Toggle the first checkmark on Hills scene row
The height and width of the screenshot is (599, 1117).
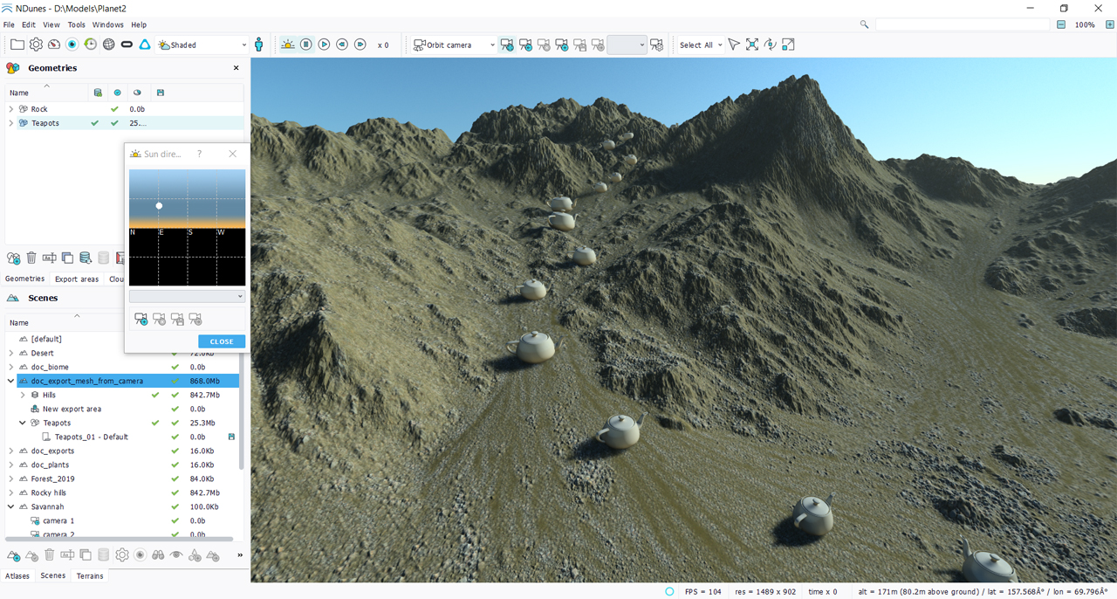tap(155, 396)
